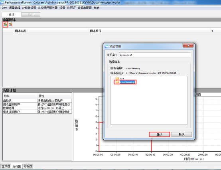This screenshot has width=221, height=170.
Task: Click the souchewang folder icon
Action: (117, 82)
